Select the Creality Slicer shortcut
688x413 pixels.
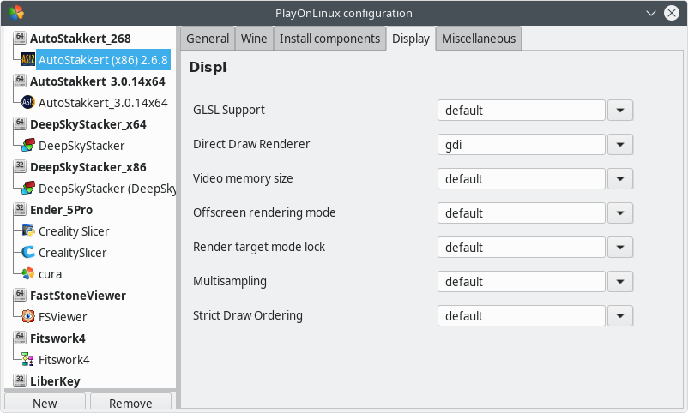(x=74, y=231)
